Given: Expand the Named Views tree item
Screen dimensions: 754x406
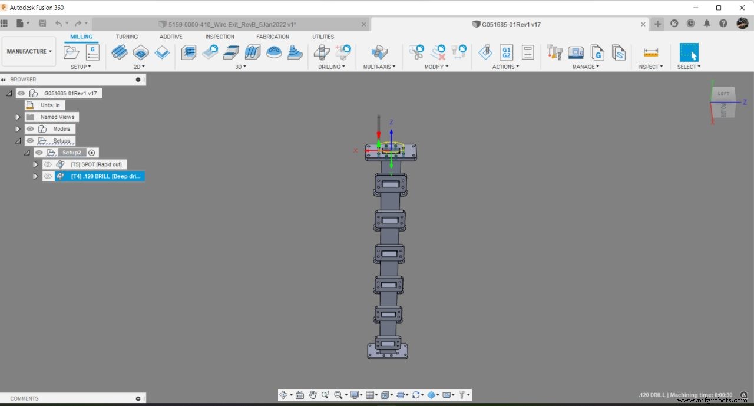Looking at the screenshot, I should point(18,117).
